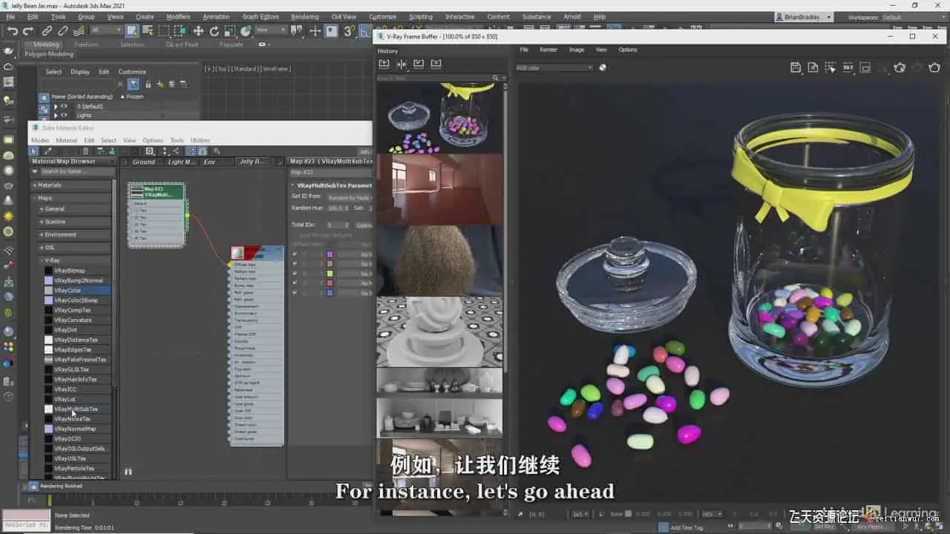Toggle checkbox beside the green sub-texture swatch
950x534 pixels.
[295, 274]
